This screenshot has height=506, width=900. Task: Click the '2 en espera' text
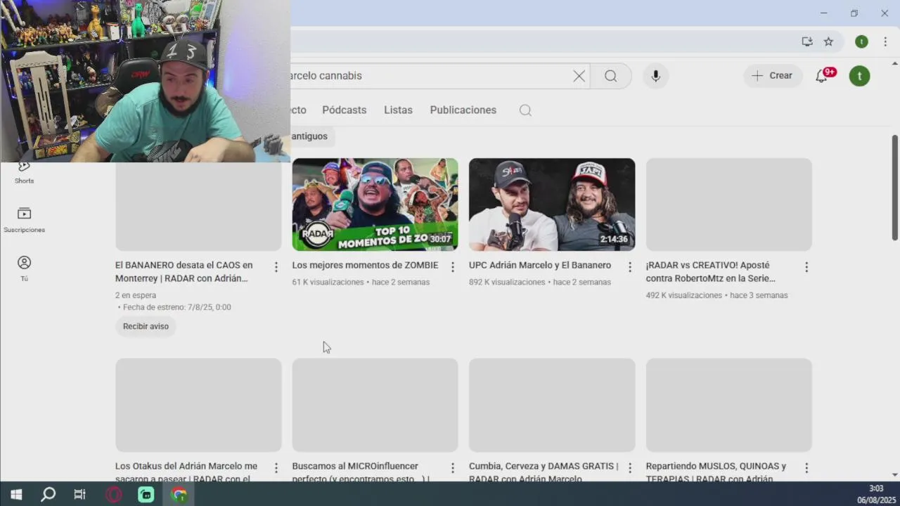(x=136, y=296)
